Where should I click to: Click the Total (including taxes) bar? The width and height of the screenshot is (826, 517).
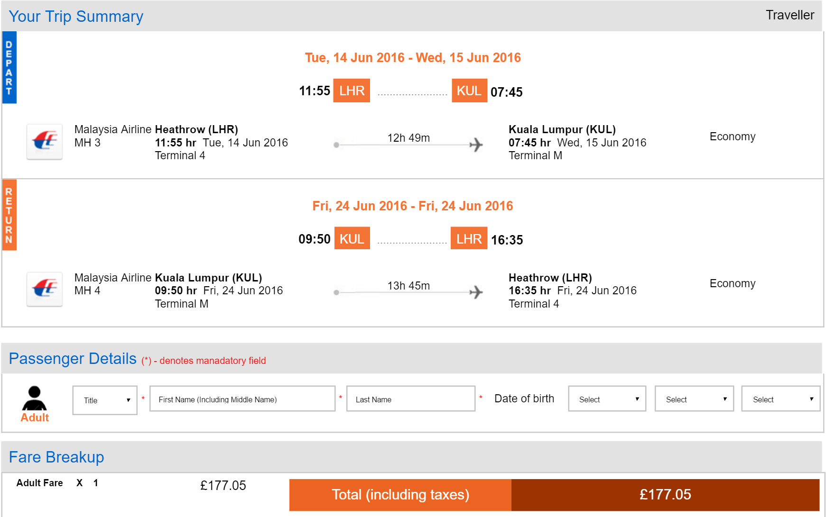pos(400,495)
